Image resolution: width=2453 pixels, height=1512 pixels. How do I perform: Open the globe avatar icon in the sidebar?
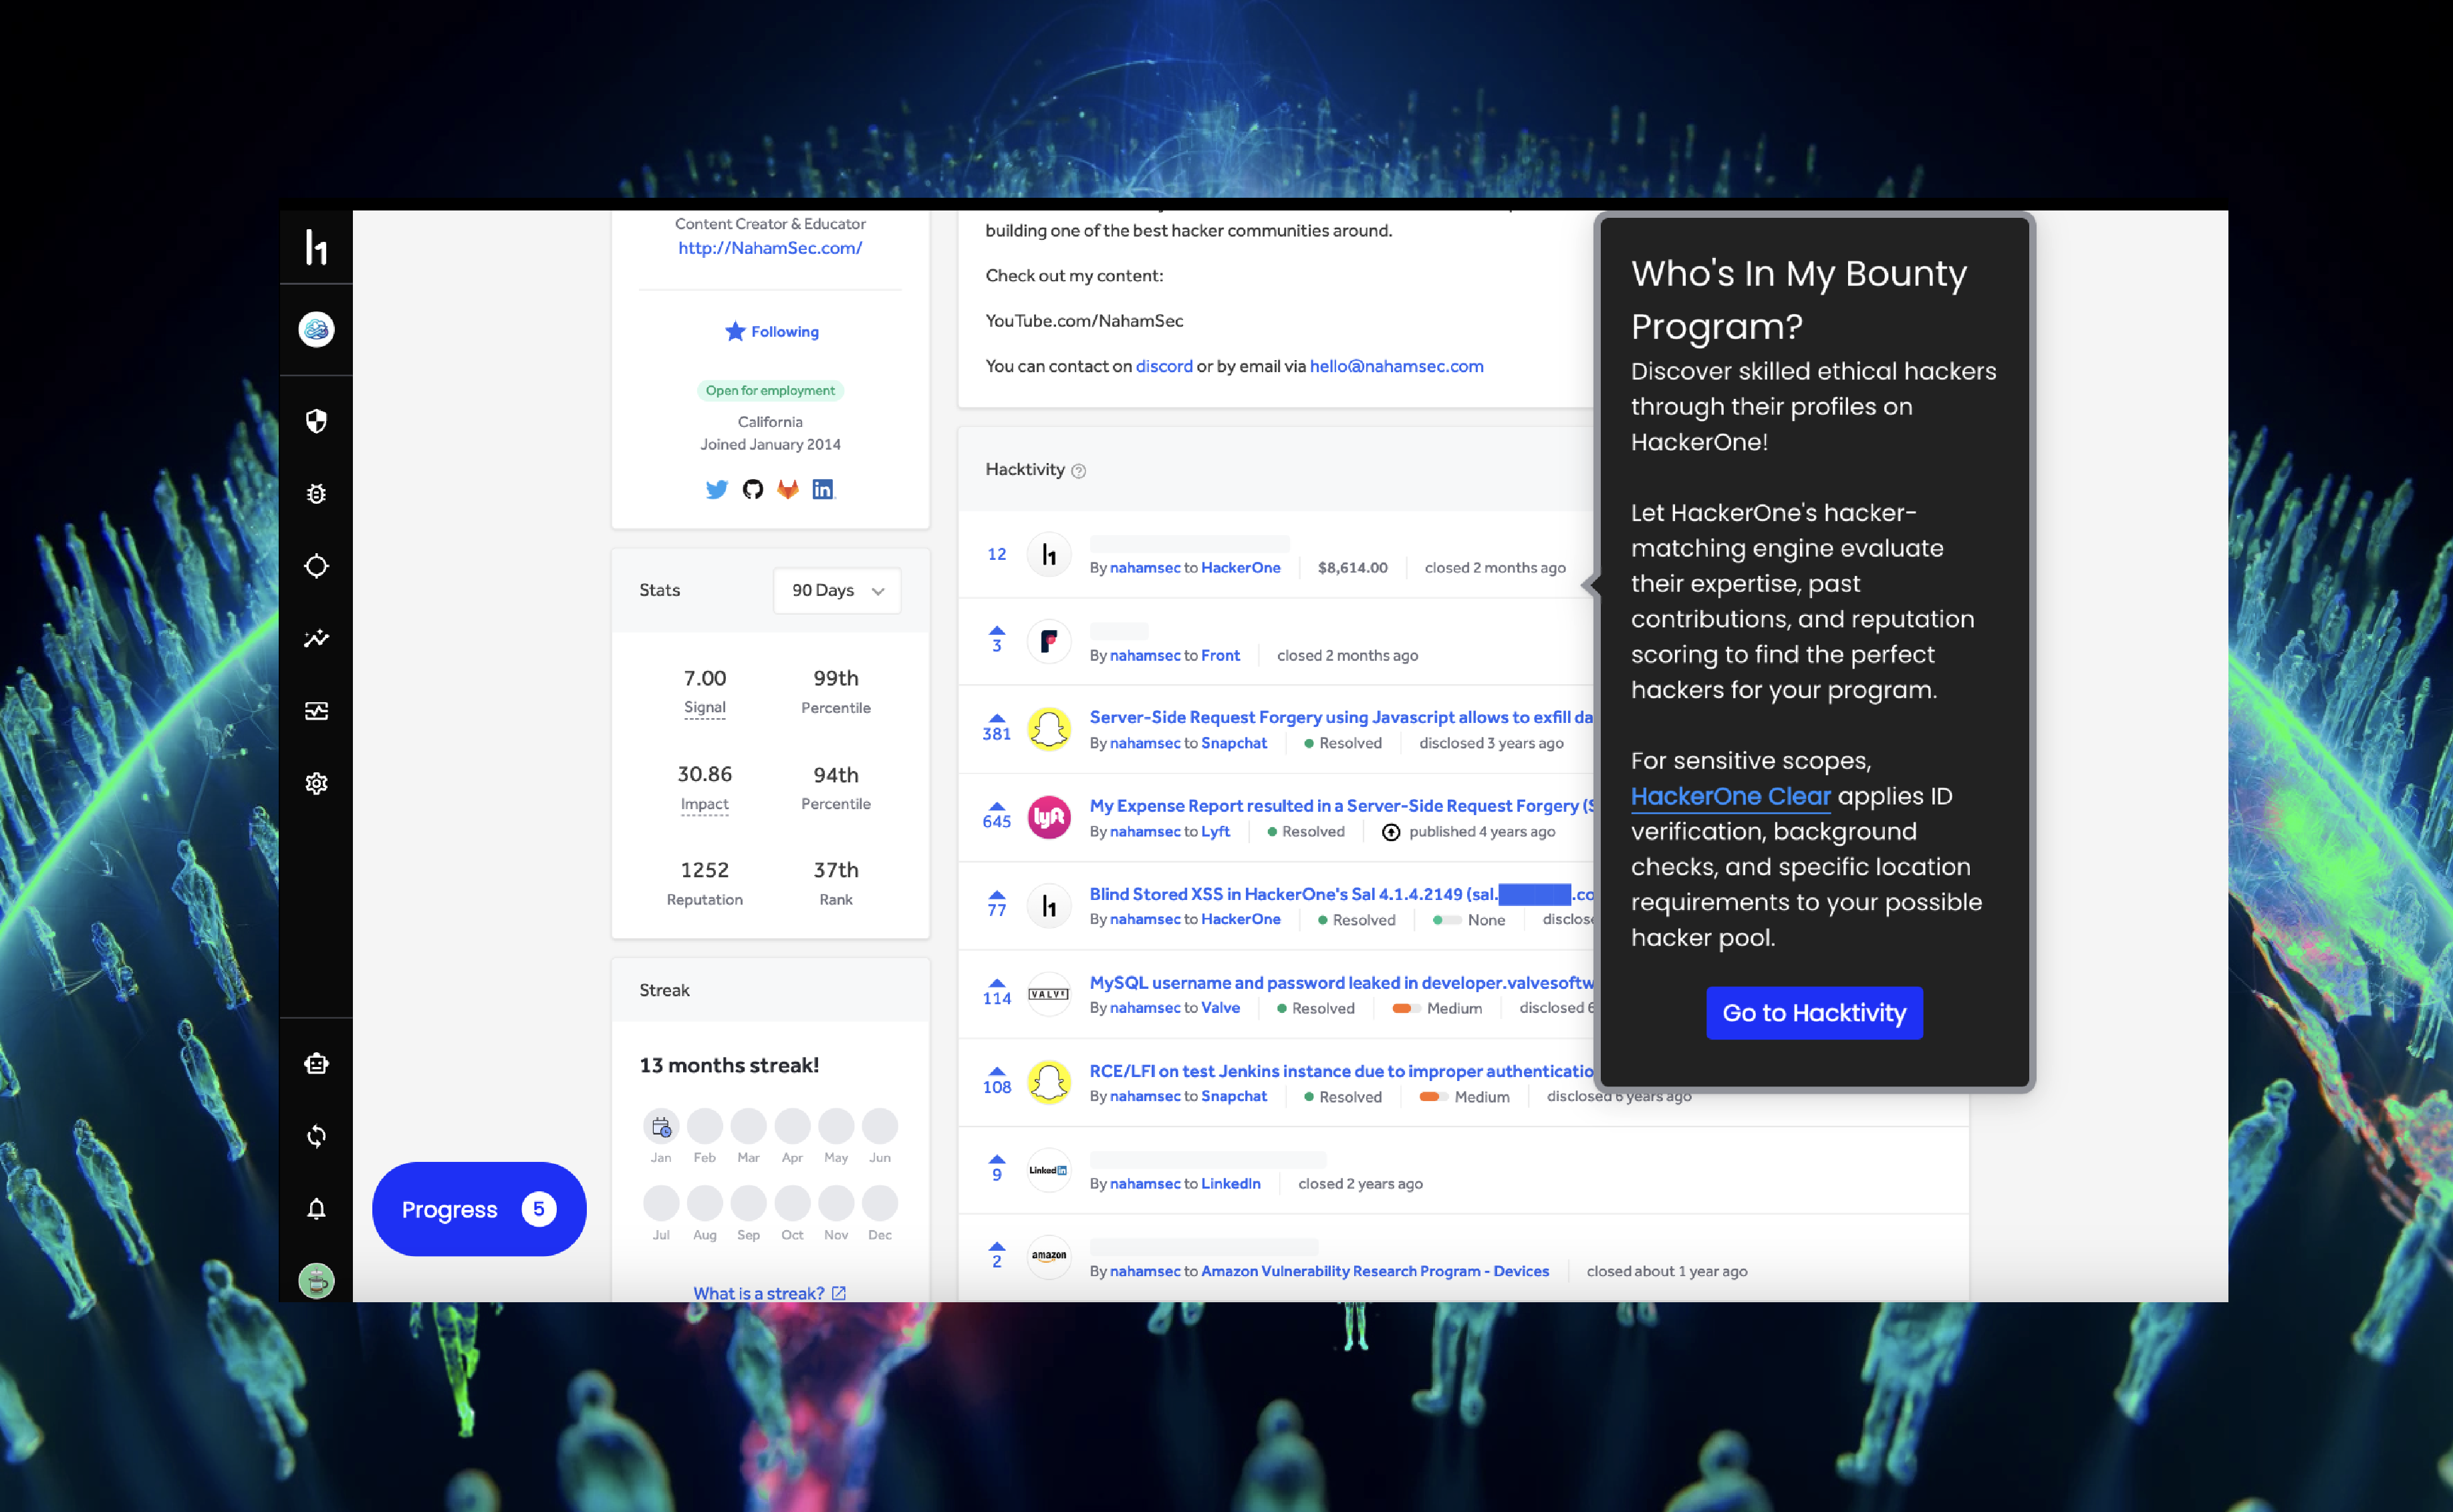pos(316,329)
